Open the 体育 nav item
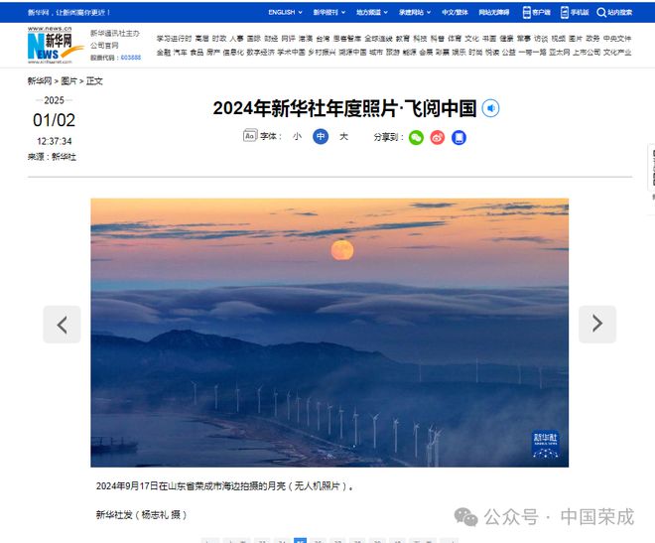This screenshot has width=655, height=543. click(455, 39)
